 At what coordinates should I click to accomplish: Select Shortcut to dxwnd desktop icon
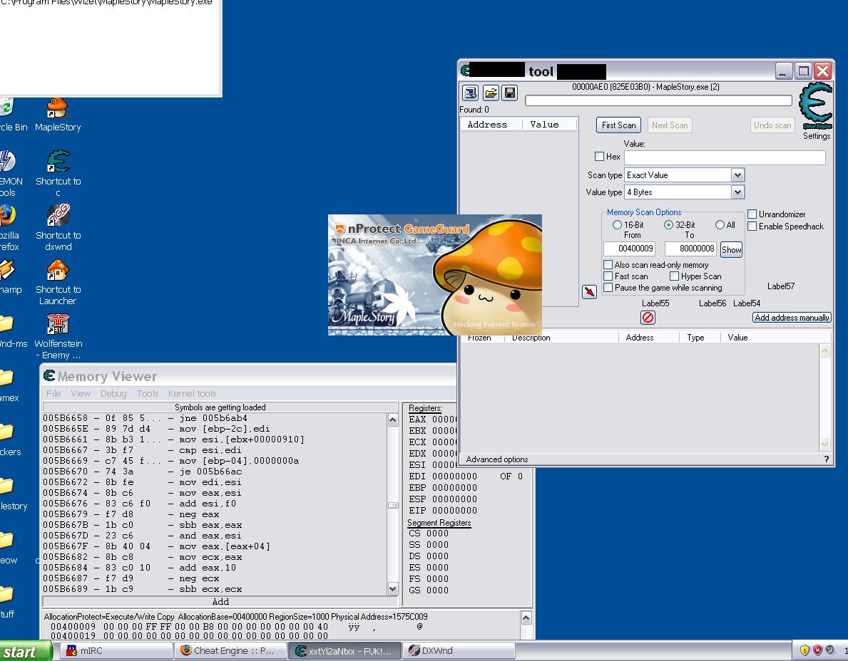pos(58,228)
